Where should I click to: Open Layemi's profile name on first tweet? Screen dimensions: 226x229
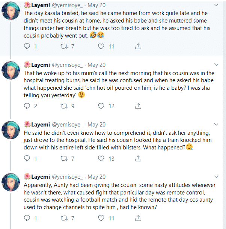pos(40,5)
